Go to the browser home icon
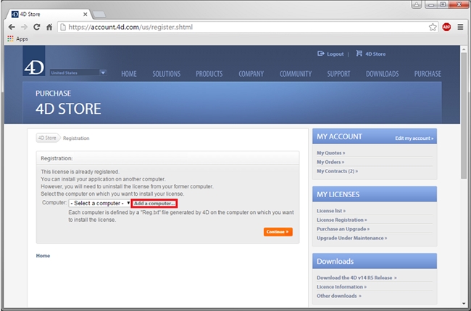 [49, 27]
